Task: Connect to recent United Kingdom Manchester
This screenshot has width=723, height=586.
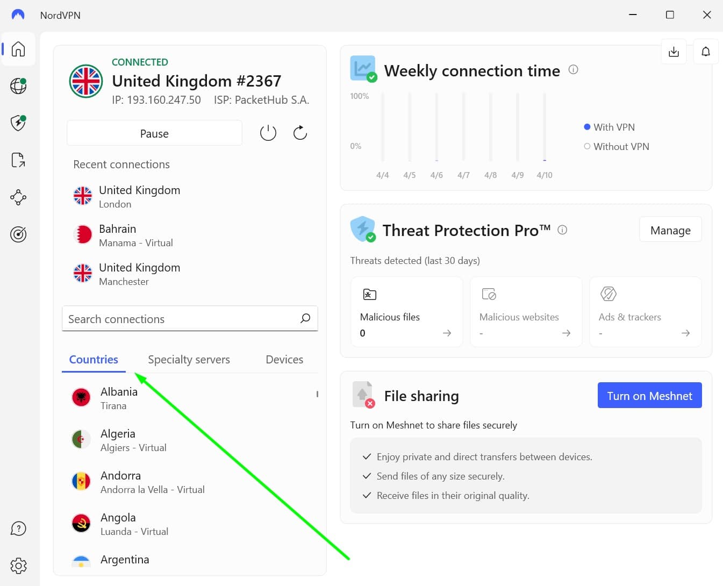Action: point(190,274)
